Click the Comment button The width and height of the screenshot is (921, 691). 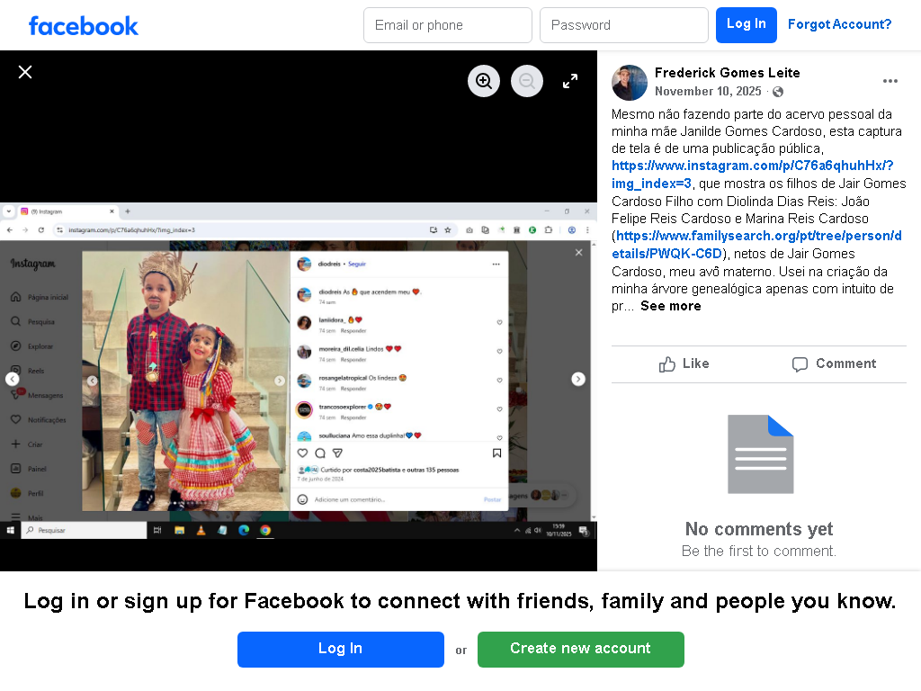pos(834,364)
